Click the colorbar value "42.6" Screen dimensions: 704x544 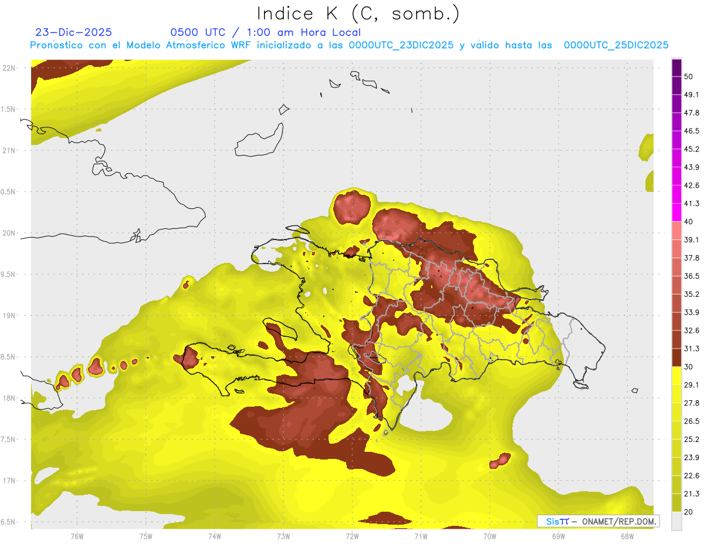coord(692,185)
